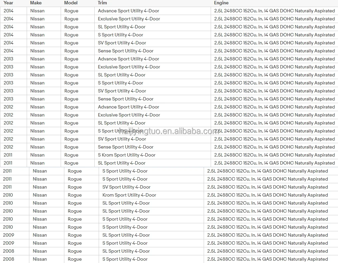Select 2014 S Sport Utility 4-Door trim cell
This screenshot has height=263, width=338.
[x=153, y=35]
